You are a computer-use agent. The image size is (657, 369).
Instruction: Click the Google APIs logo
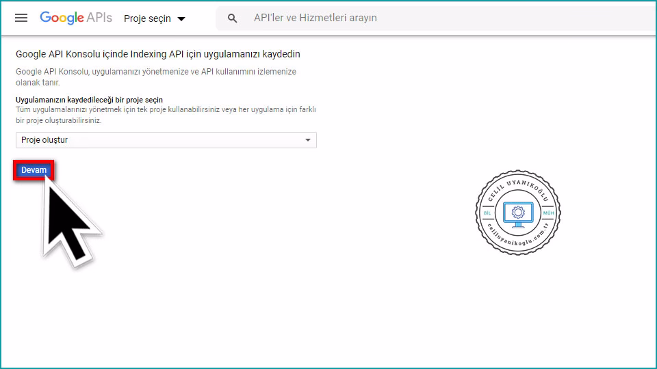(x=76, y=18)
